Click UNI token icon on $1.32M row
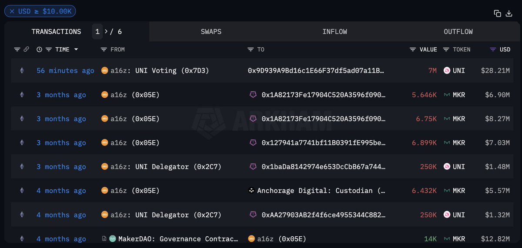Viewport: 522px width, 248px height. pyautogui.click(x=446, y=215)
